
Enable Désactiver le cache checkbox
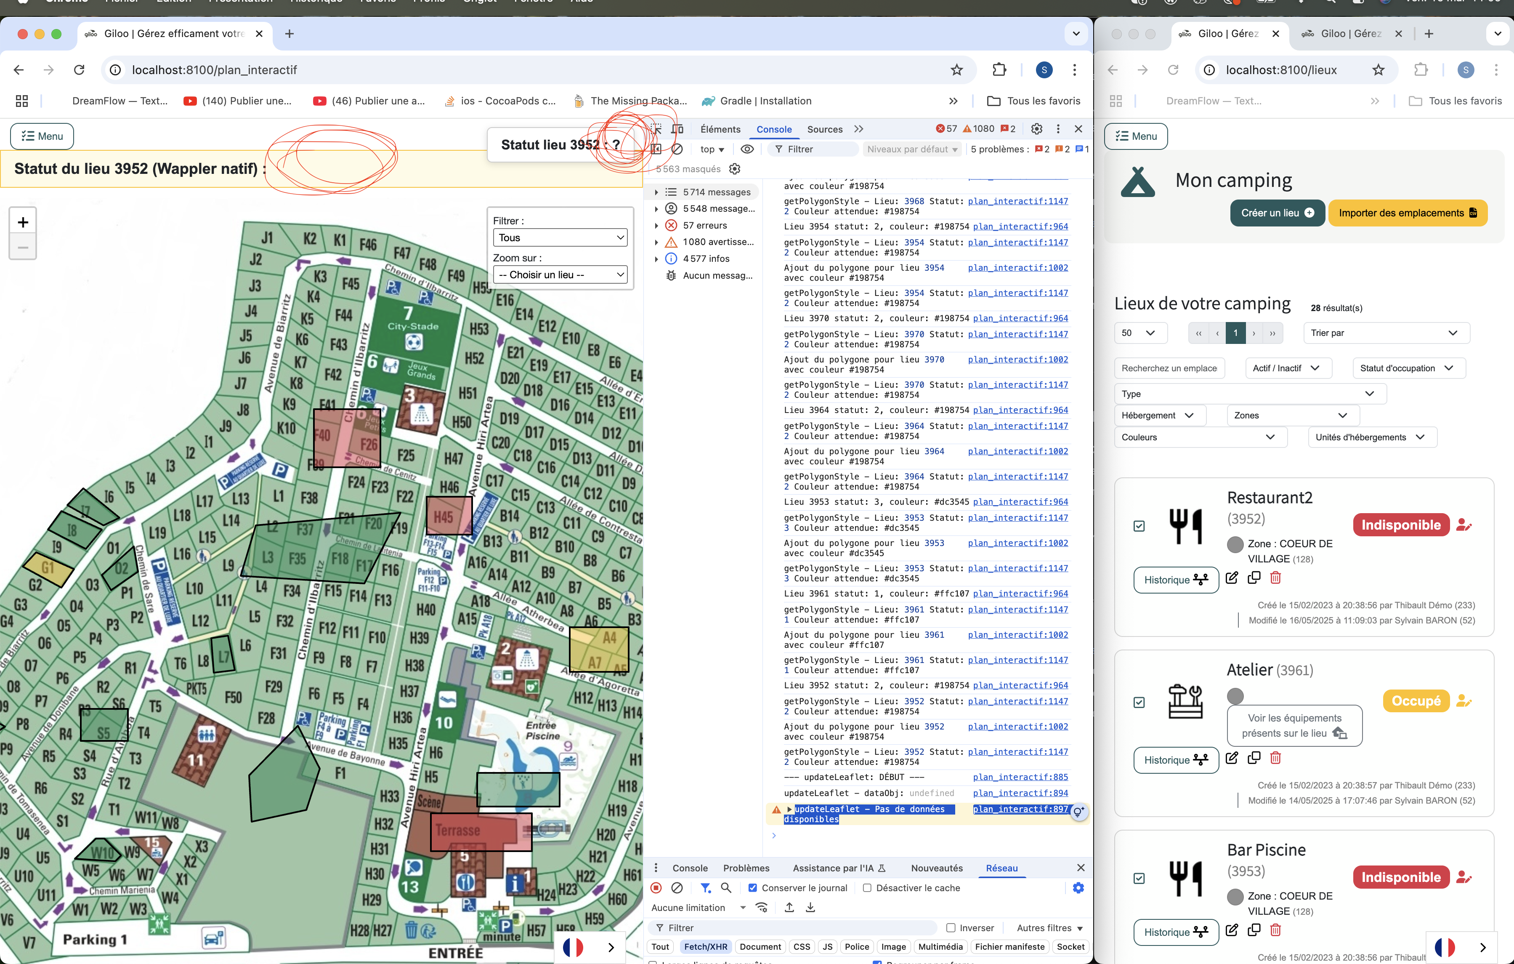click(867, 888)
